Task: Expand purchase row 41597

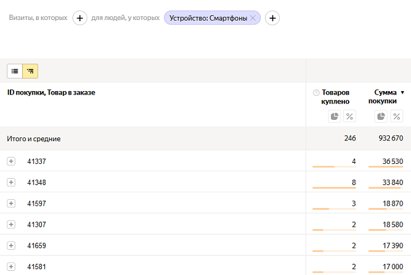Action: 11,203
